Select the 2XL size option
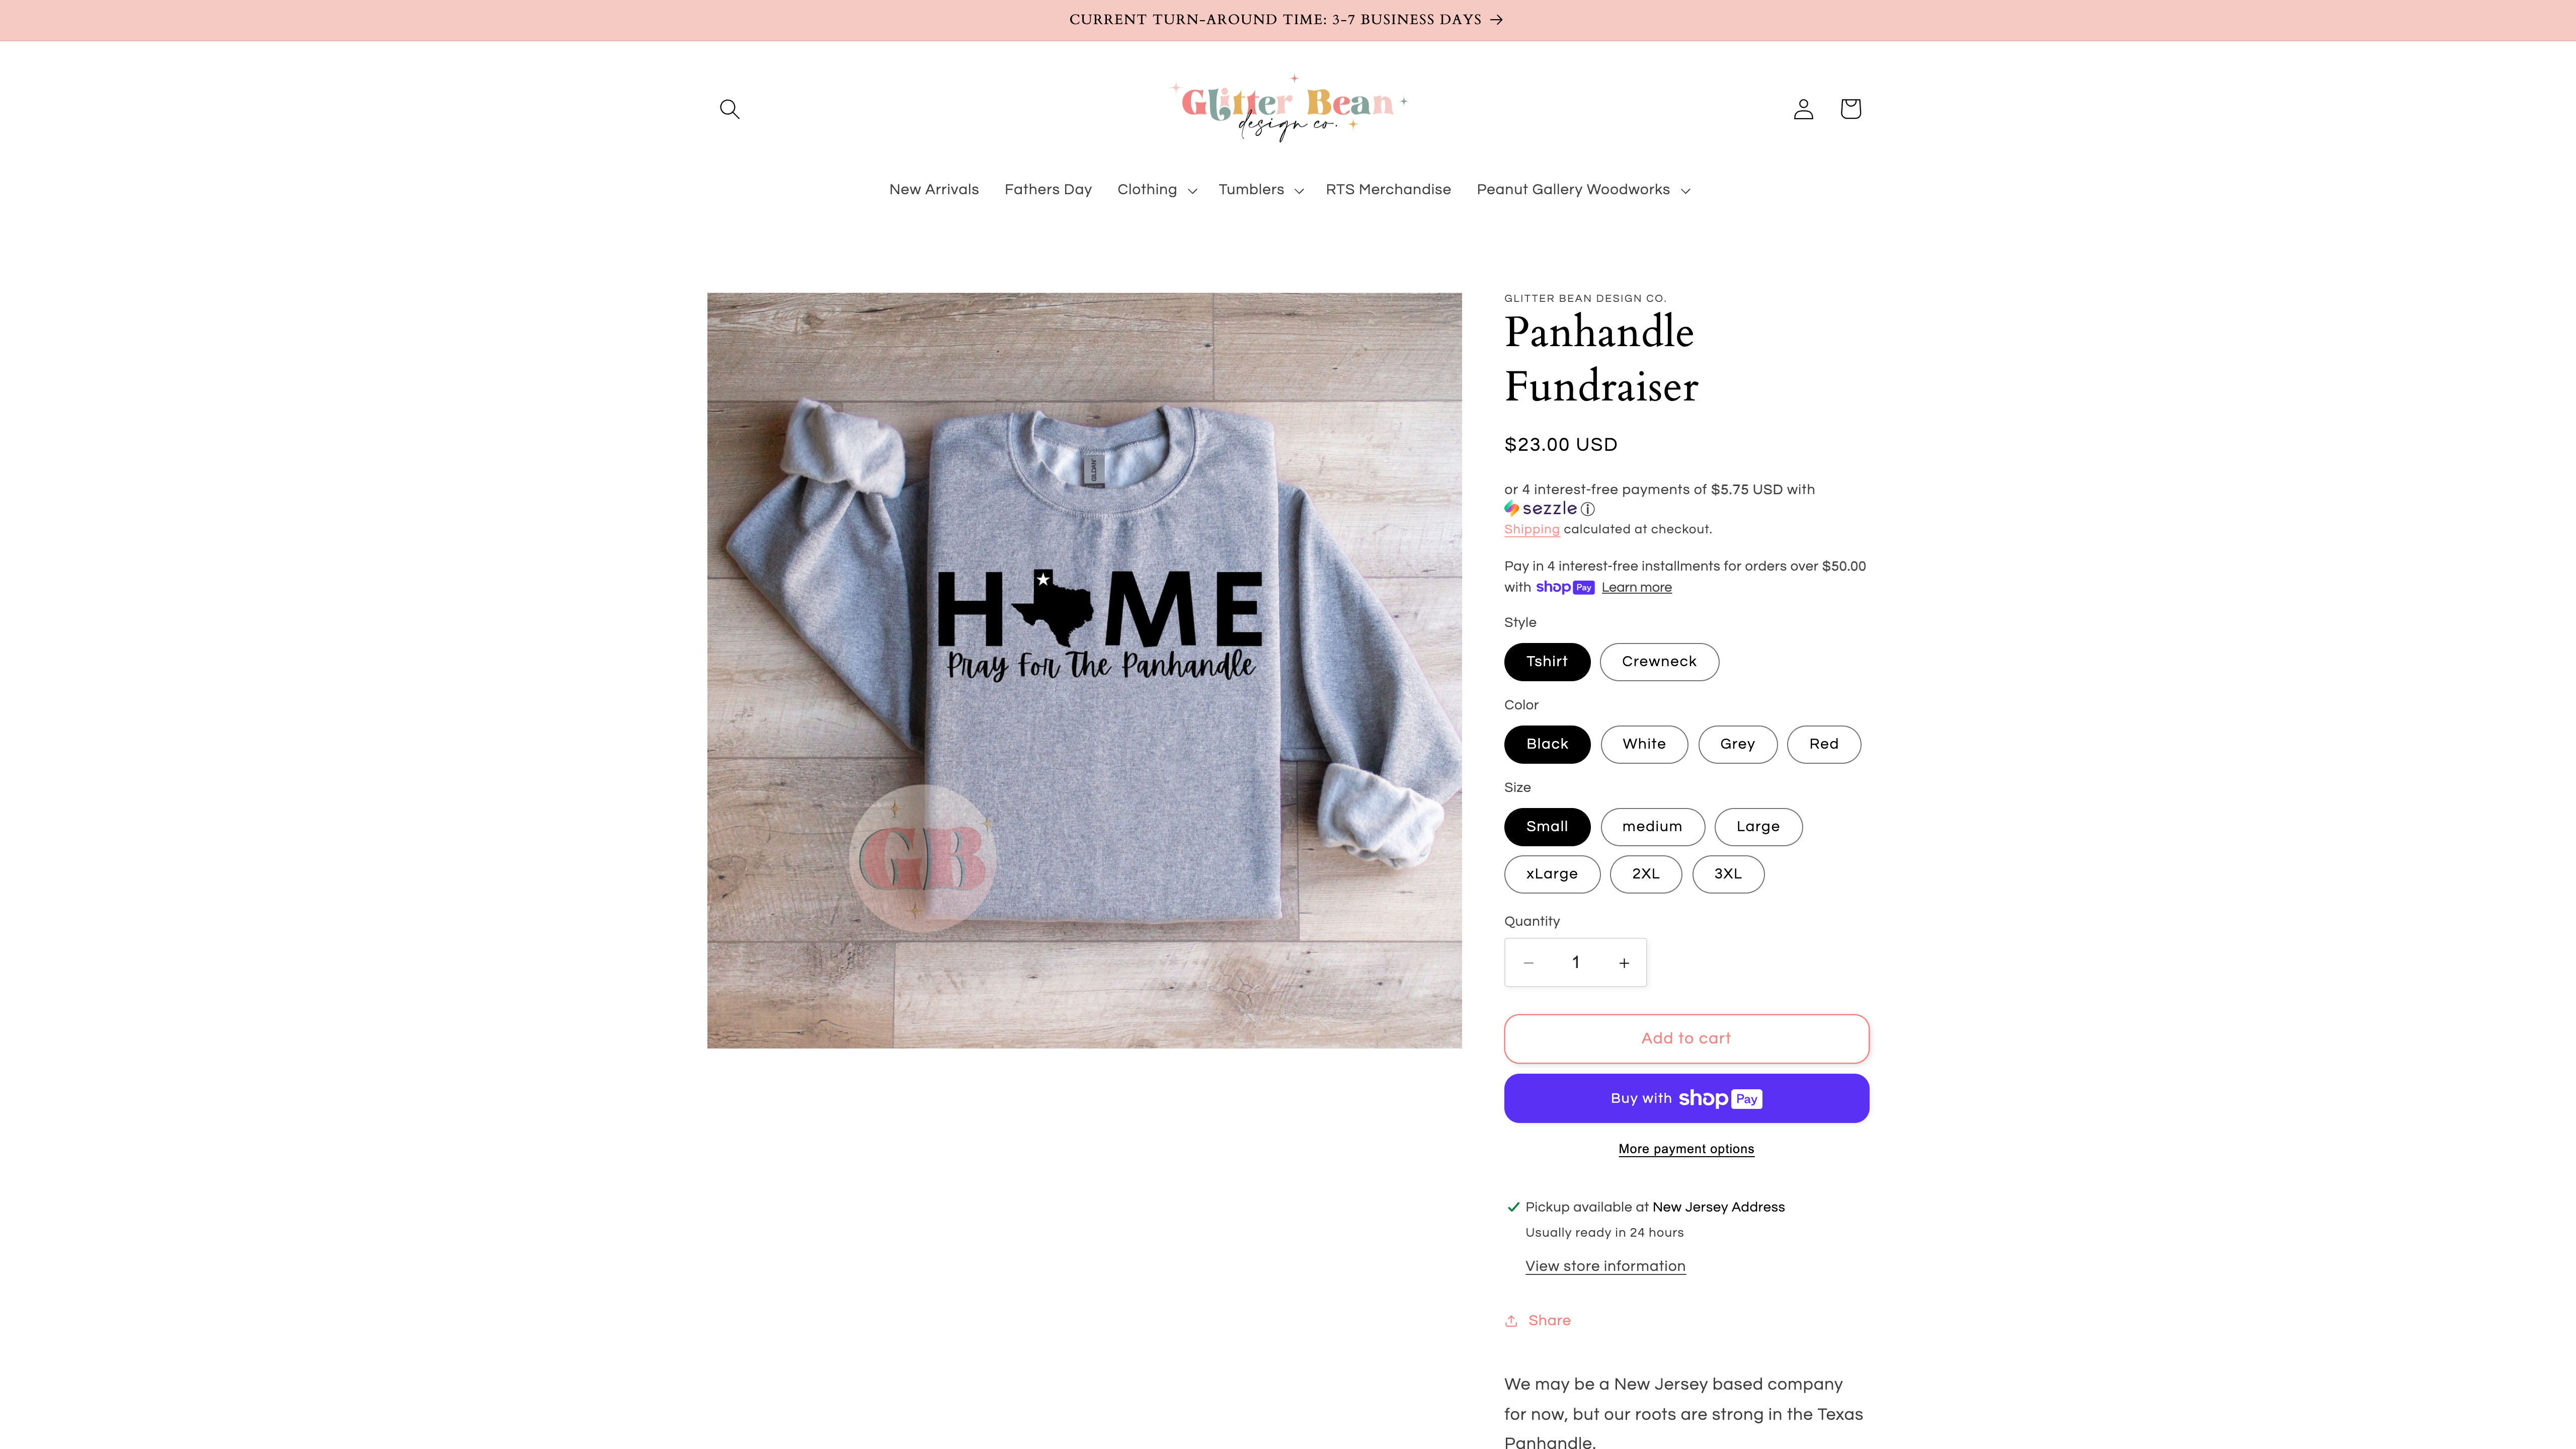This screenshot has width=2576, height=1449. tap(1645, 874)
